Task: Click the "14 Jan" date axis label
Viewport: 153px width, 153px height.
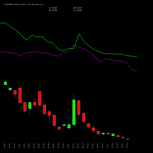Action: pyautogui.click(x=112, y=146)
